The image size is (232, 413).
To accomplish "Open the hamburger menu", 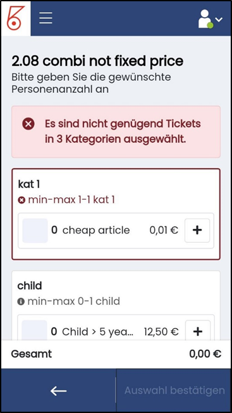I will tap(46, 18).
